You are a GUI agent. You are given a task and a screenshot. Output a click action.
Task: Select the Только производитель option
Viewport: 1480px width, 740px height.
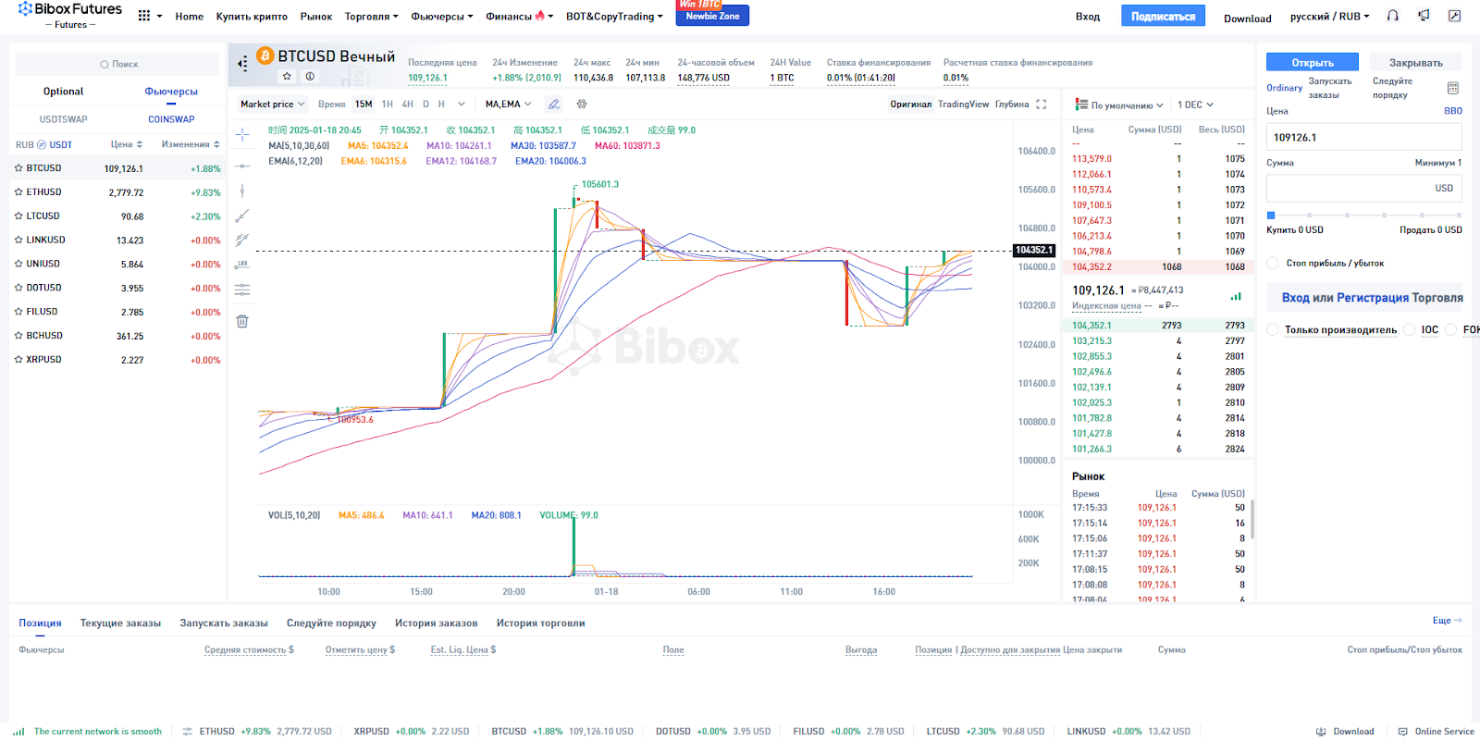[1273, 329]
